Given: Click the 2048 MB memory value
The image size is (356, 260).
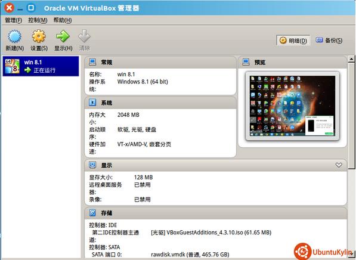Looking at the screenshot, I should [x=128, y=115].
